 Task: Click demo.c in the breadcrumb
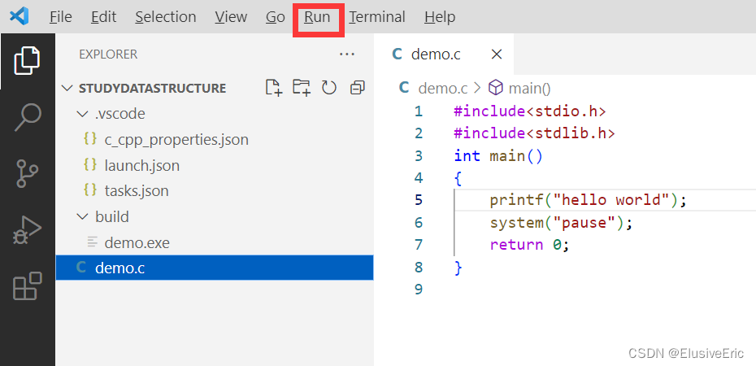click(x=443, y=88)
